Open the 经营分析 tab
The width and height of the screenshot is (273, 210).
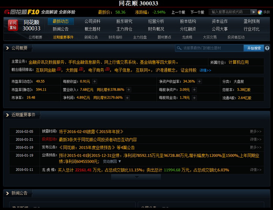click(x=156, y=22)
